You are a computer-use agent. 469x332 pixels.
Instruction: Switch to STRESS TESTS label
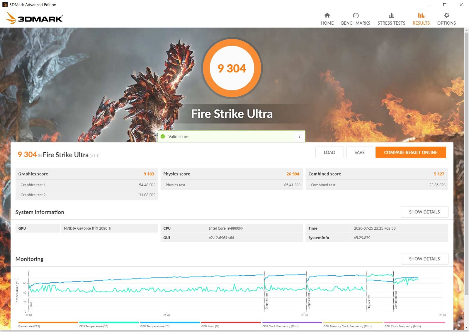click(x=391, y=23)
